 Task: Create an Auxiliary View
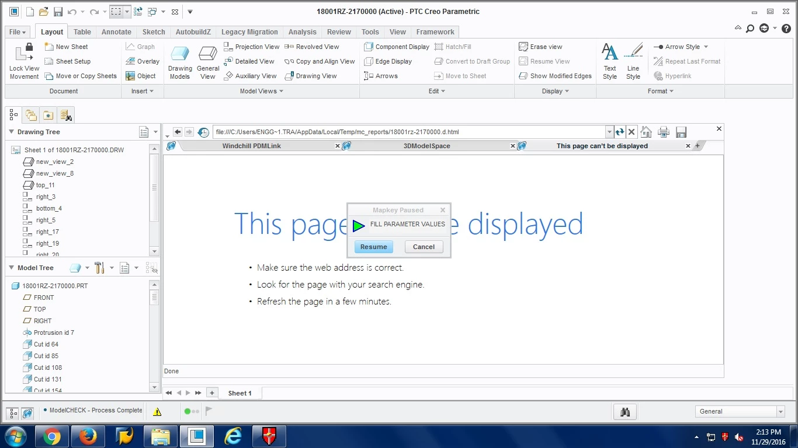pos(250,76)
